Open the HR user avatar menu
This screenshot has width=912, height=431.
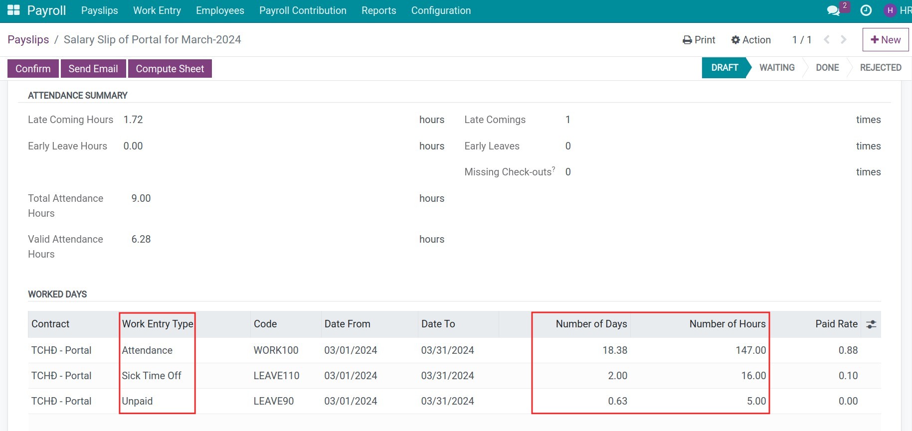coord(897,10)
